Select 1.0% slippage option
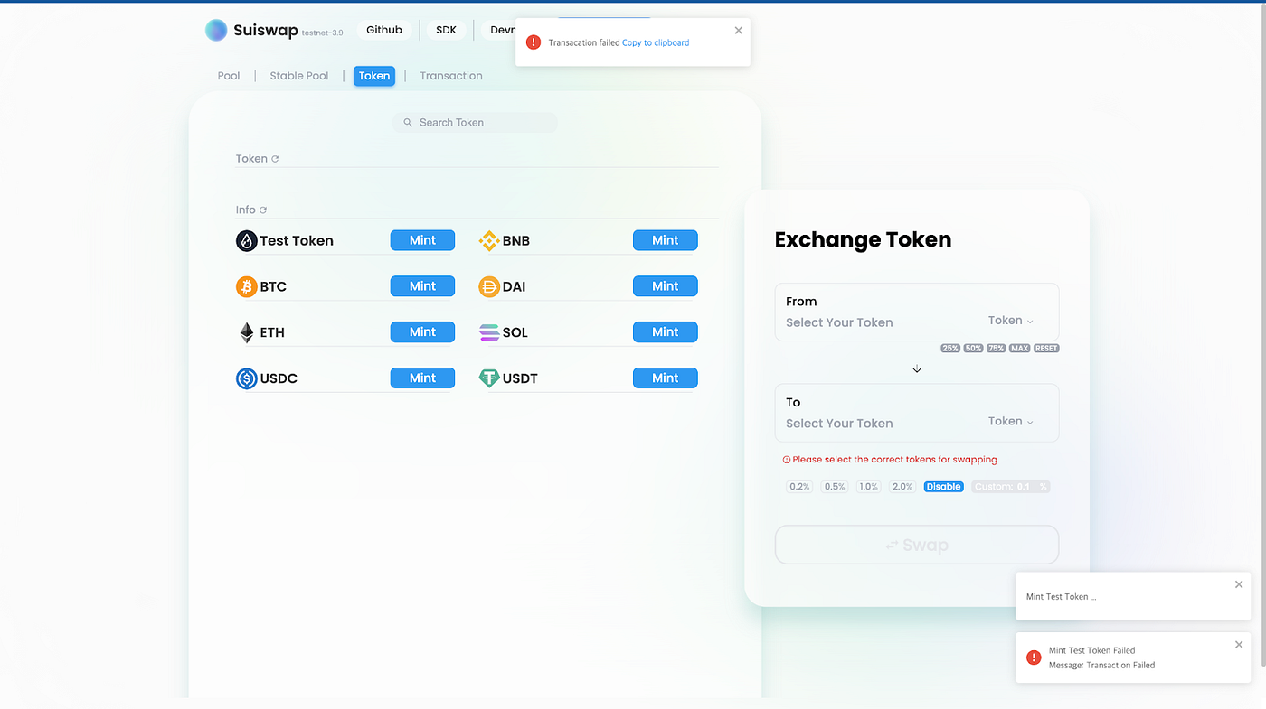This screenshot has height=709, width=1266. tap(868, 487)
